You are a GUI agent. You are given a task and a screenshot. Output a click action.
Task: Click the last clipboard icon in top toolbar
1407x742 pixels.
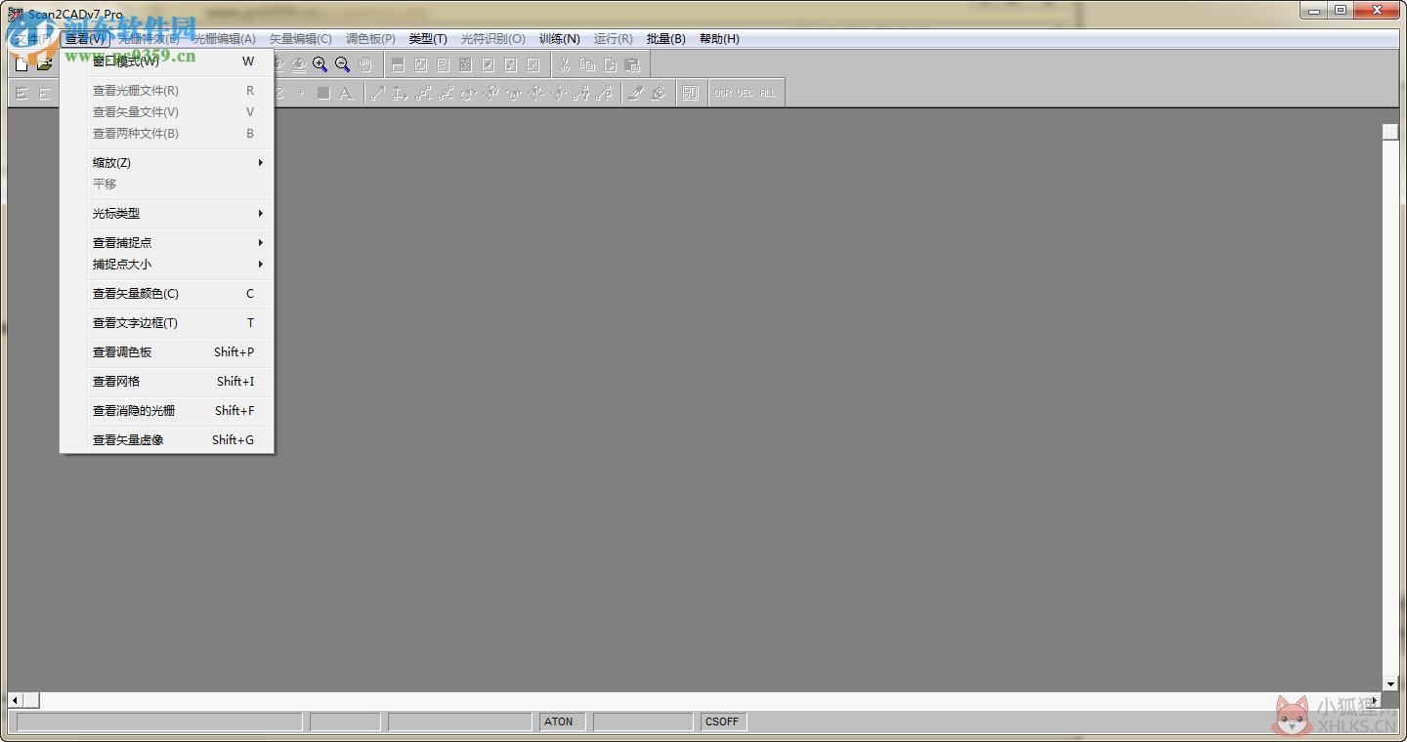632,65
